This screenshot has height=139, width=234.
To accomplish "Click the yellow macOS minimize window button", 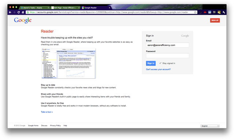I will coord(13,7).
